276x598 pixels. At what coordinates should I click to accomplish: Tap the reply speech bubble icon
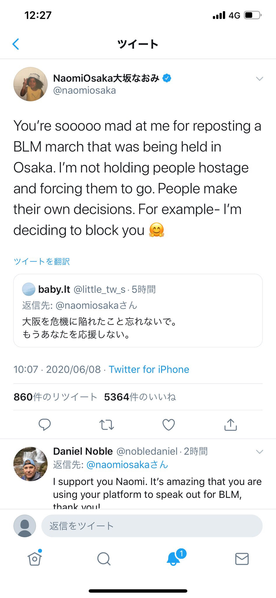pos(45,425)
